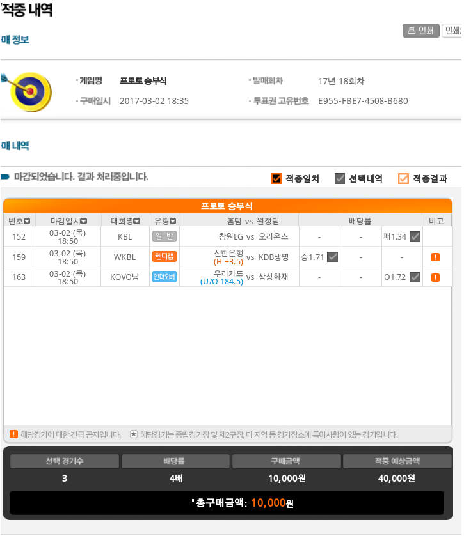Toggle the 적중일치 checkbox

[276, 178]
